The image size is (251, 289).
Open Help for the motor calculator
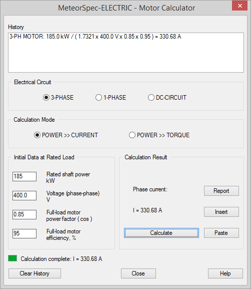click(x=225, y=273)
